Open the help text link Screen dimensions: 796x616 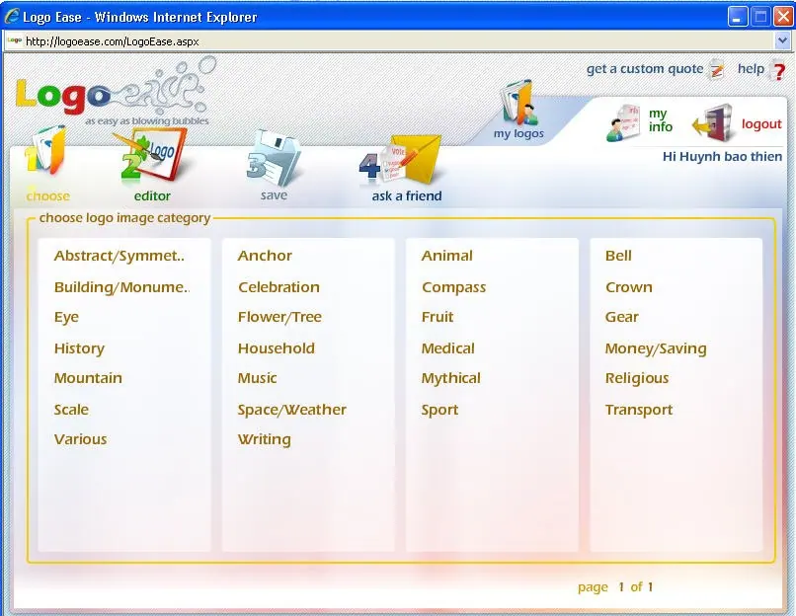click(751, 68)
